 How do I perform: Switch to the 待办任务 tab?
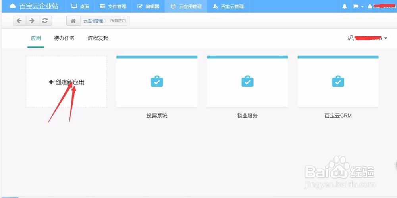click(64, 38)
